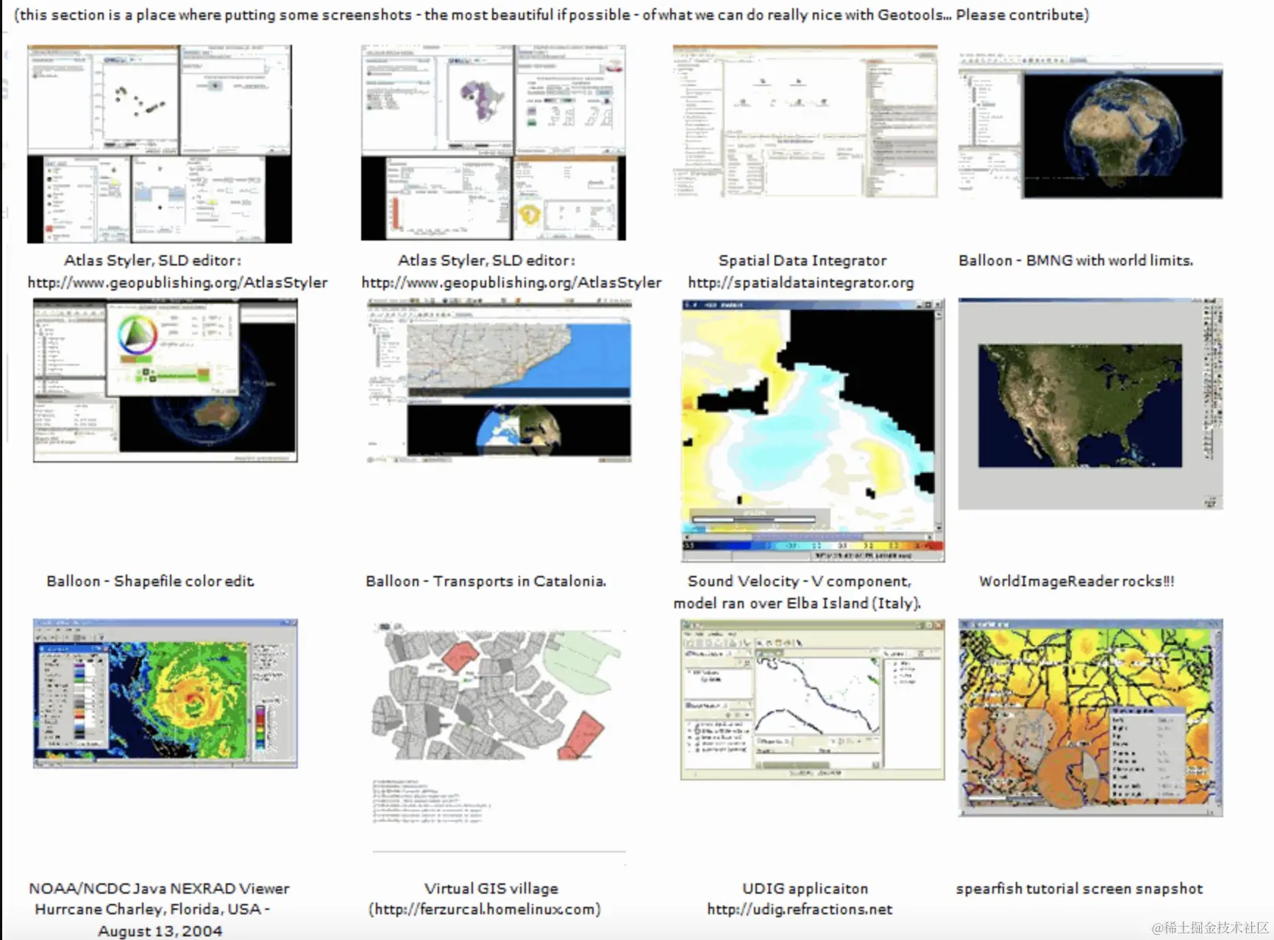Image resolution: width=1274 pixels, height=940 pixels.
Task: Click the color scale bar in Sound Velocity screenshot
Action: point(809,547)
